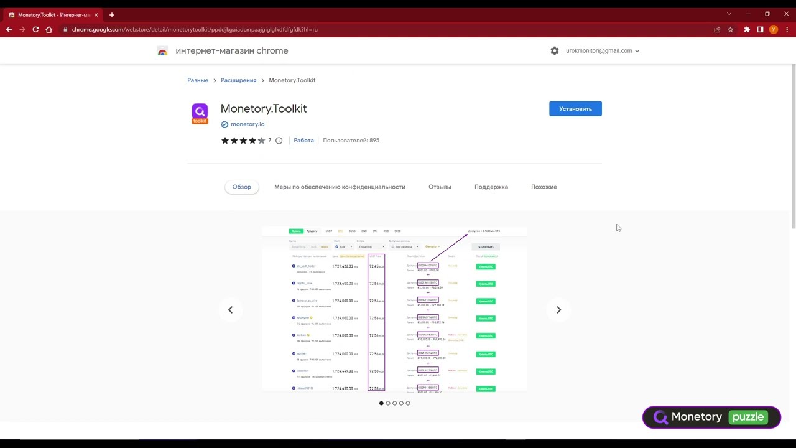796x448 pixels.
Task: Click the four-star rating stars
Action: [243, 141]
